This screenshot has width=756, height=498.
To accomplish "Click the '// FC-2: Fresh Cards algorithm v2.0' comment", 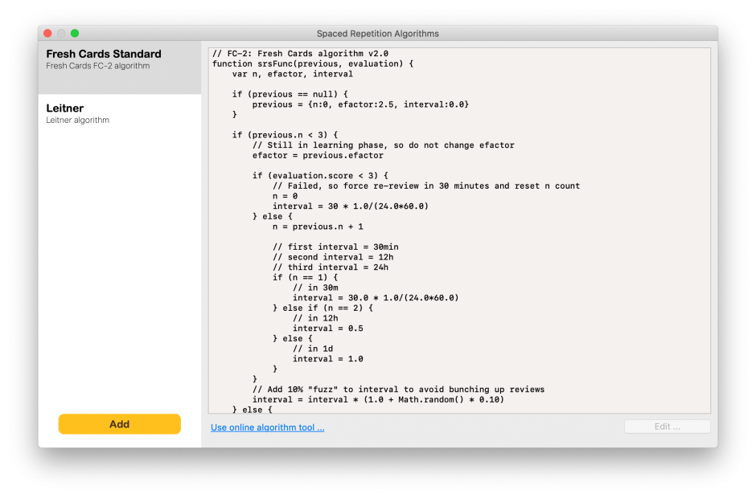I will click(300, 54).
